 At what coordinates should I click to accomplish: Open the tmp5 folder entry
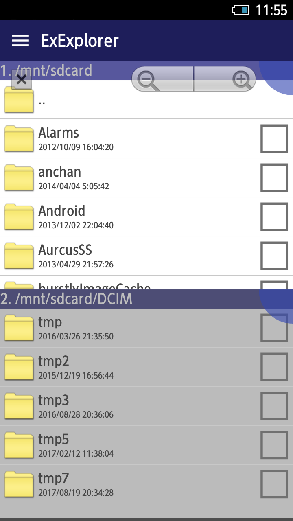(146, 445)
